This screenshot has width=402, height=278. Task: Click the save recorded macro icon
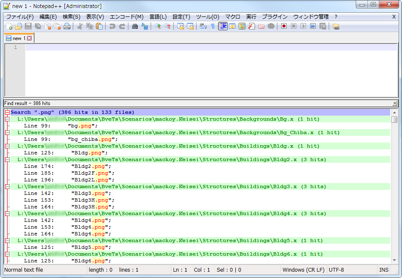coord(323,26)
